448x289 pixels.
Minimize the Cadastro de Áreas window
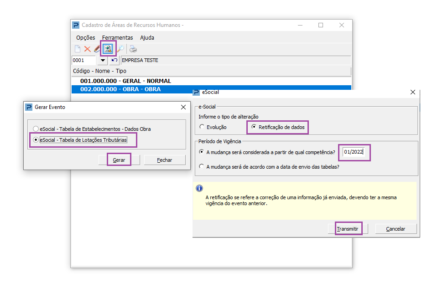[300, 25]
